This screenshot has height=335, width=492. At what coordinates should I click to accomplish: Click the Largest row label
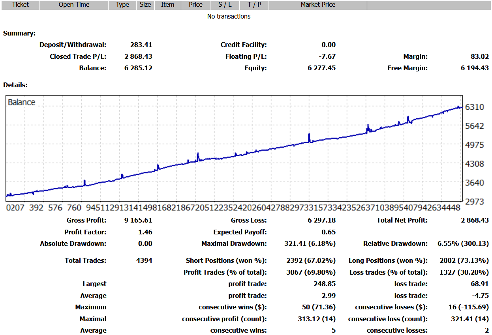point(94,284)
